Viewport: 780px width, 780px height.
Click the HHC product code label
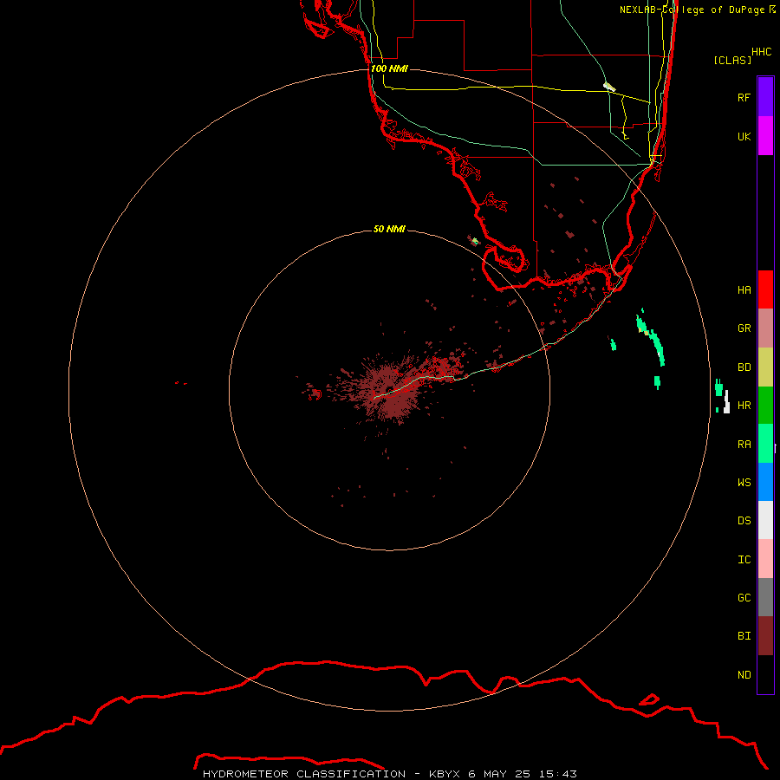(761, 52)
